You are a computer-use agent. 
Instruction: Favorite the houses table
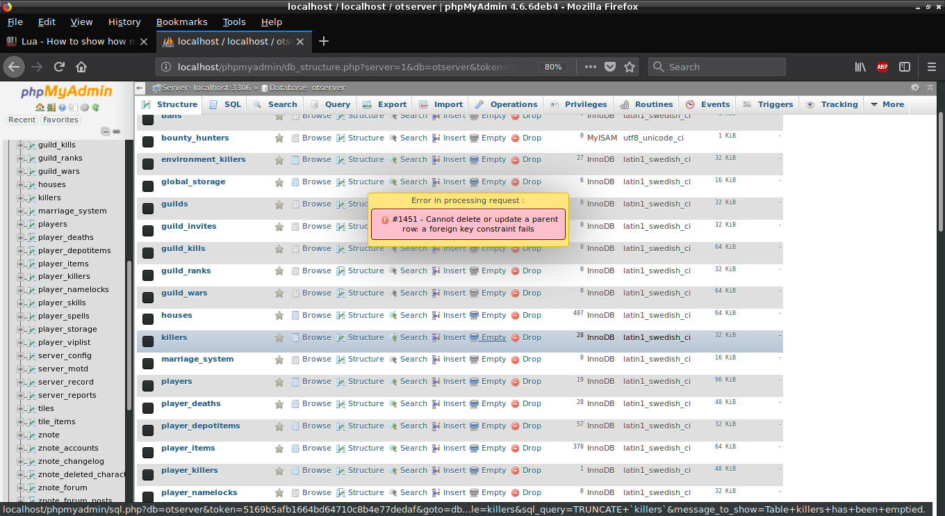279,315
